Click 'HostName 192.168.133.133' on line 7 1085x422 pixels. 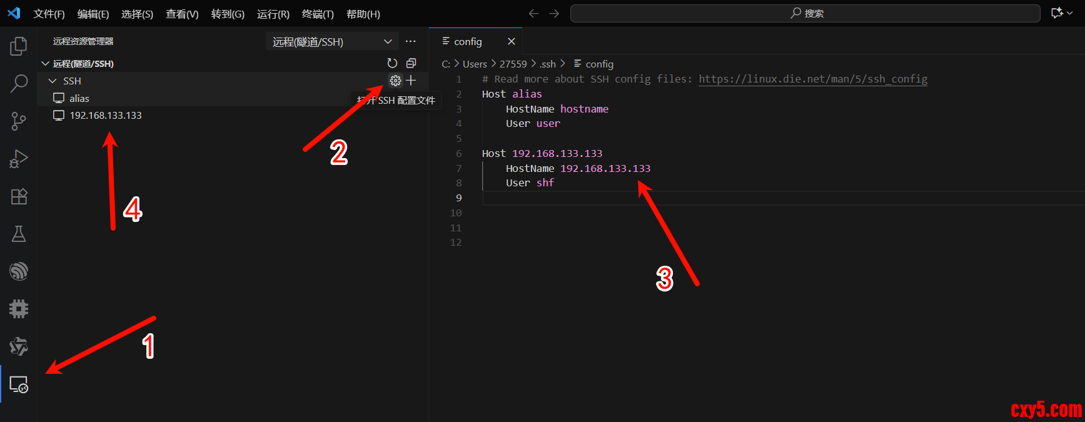pos(578,168)
